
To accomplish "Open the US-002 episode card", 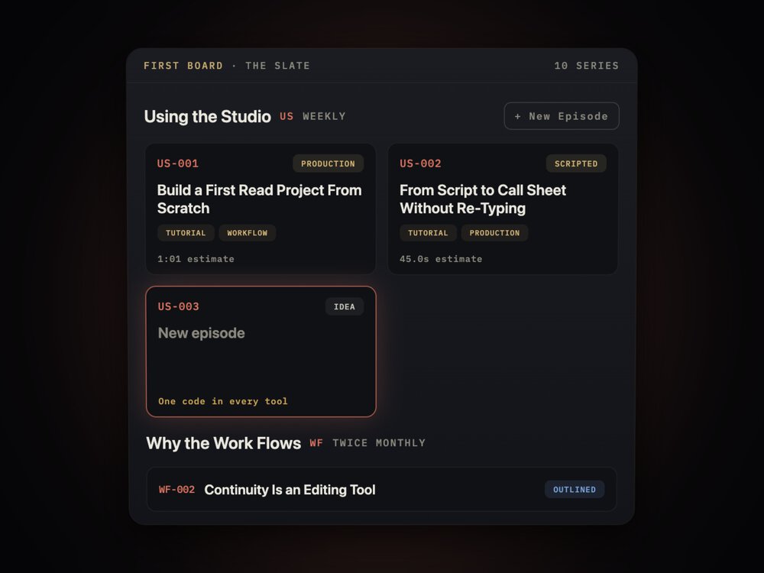I will tap(503, 209).
